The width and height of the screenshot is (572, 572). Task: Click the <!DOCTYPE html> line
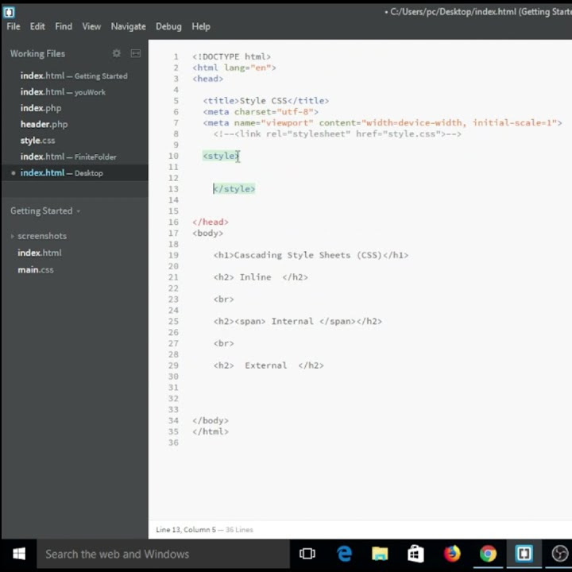[x=231, y=57]
